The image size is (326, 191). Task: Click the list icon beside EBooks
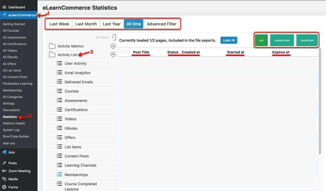pos(60,128)
